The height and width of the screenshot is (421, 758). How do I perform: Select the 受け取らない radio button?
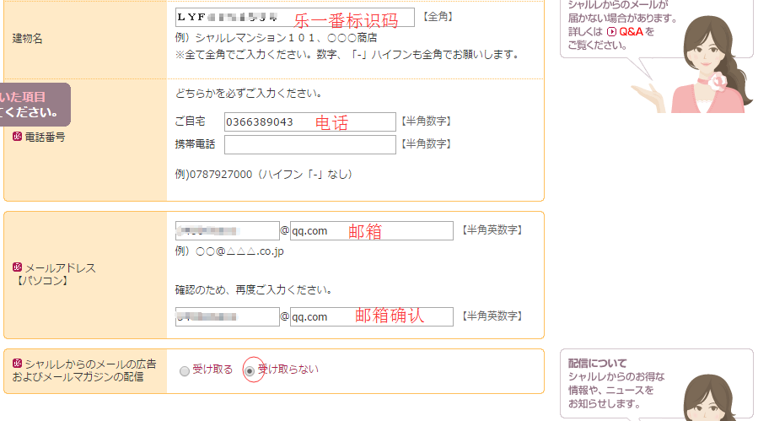pyautogui.click(x=250, y=370)
